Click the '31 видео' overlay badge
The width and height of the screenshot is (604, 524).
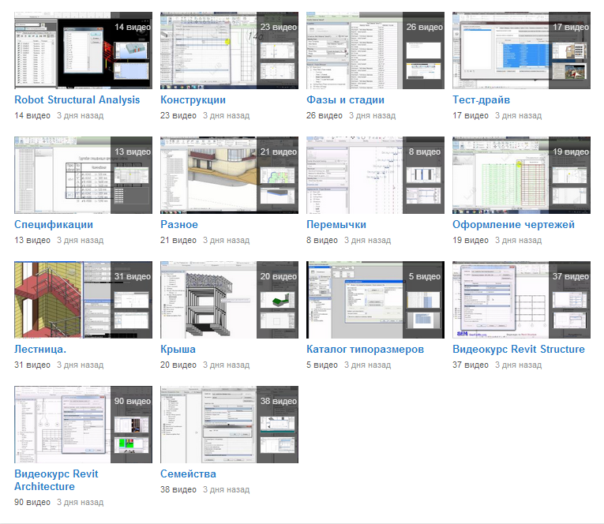(x=133, y=276)
